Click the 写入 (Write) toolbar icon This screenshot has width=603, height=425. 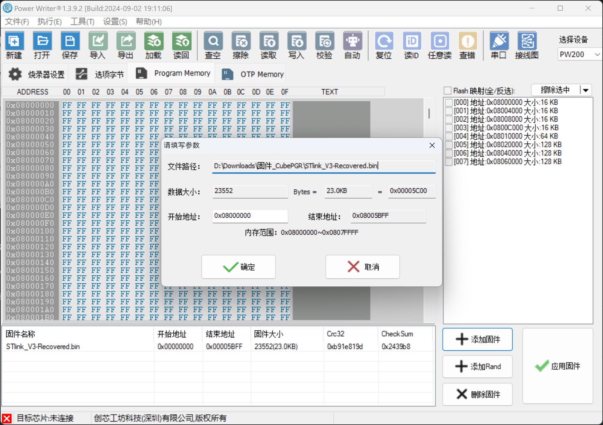coord(297,45)
